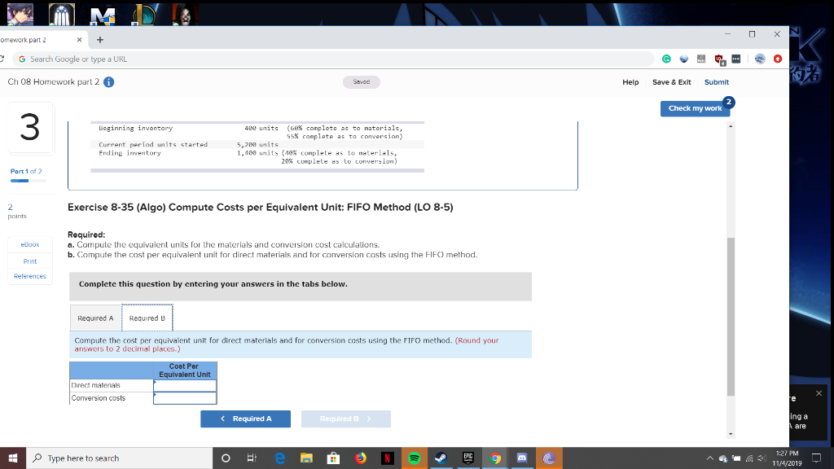
Task: Open the Epic Games launcher in the taskbar
Action: (467, 458)
